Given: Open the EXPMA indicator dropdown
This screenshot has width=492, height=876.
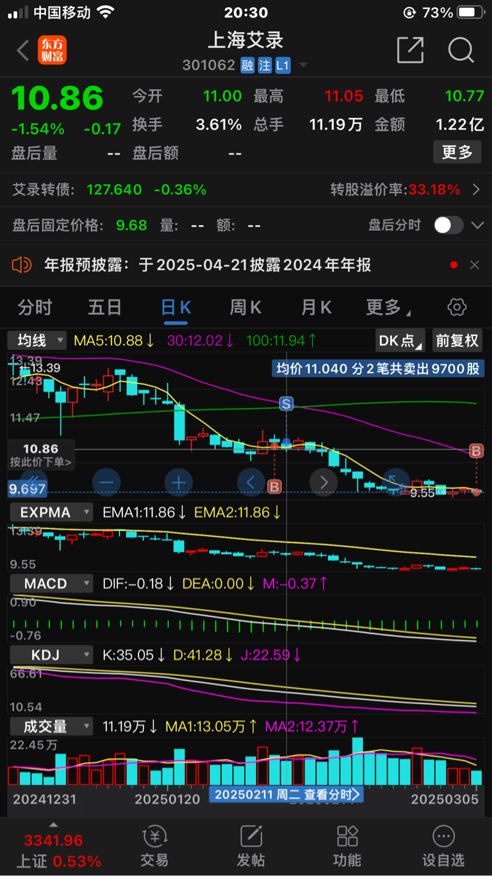Looking at the screenshot, I should tap(50, 512).
